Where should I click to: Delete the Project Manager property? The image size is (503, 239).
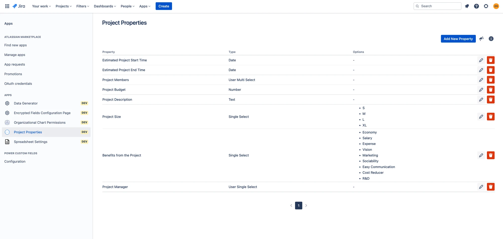coord(491,187)
